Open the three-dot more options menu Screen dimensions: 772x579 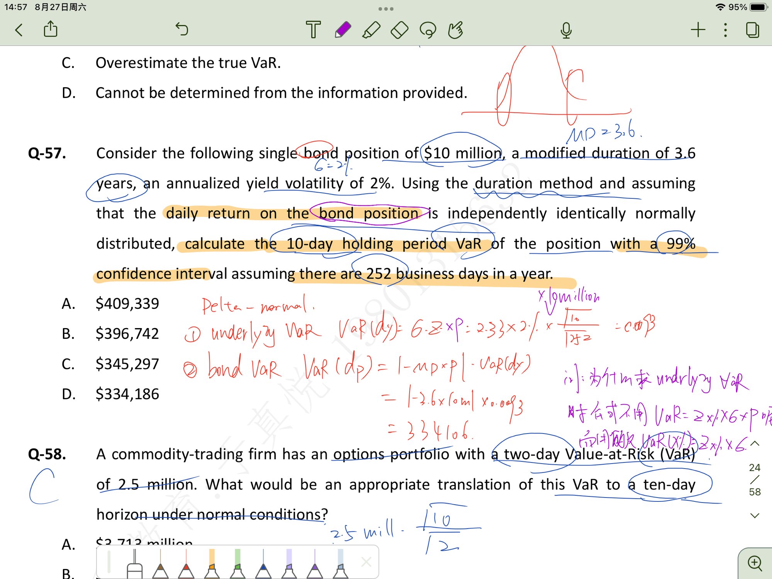(x=725, y=30)
